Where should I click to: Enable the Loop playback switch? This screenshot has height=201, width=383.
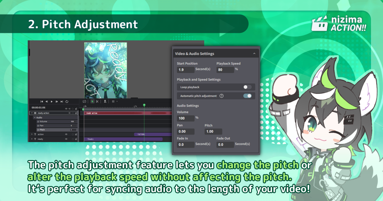click(247, 87)
